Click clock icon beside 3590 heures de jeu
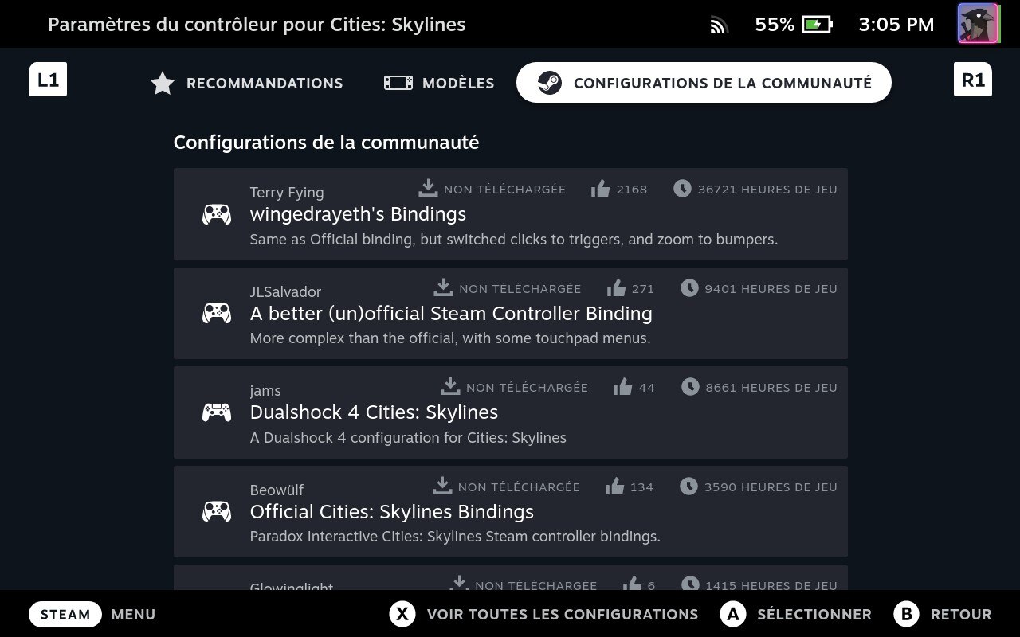This screenshot has width=1020, height=637. [x=688, y=487]
